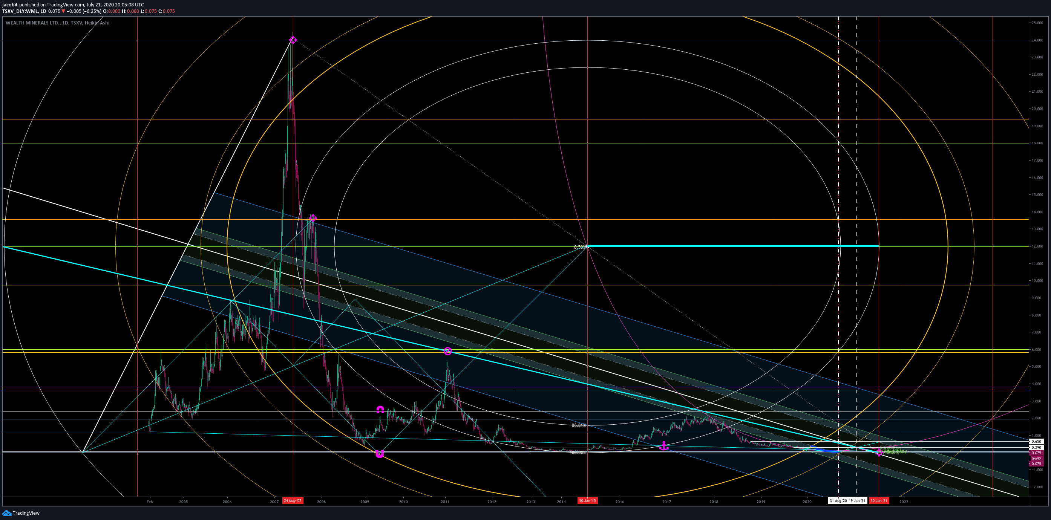1051x520 pixels.
Task: Click the '30 Jun '21' red date label
Action: pos(879,501)
